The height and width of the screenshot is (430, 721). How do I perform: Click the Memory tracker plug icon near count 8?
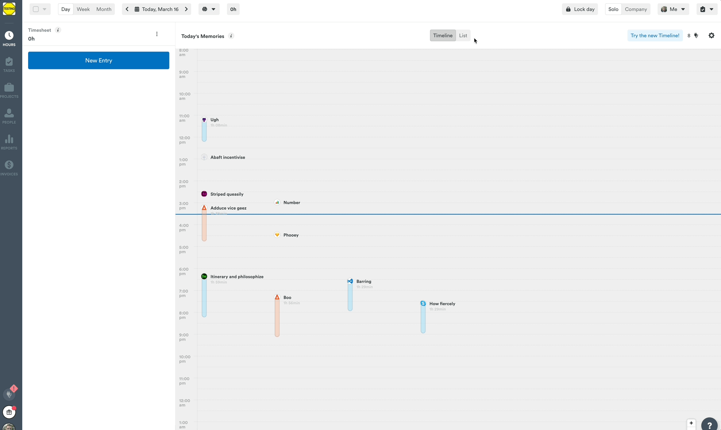pyautogui.click(x=696, y=35)
